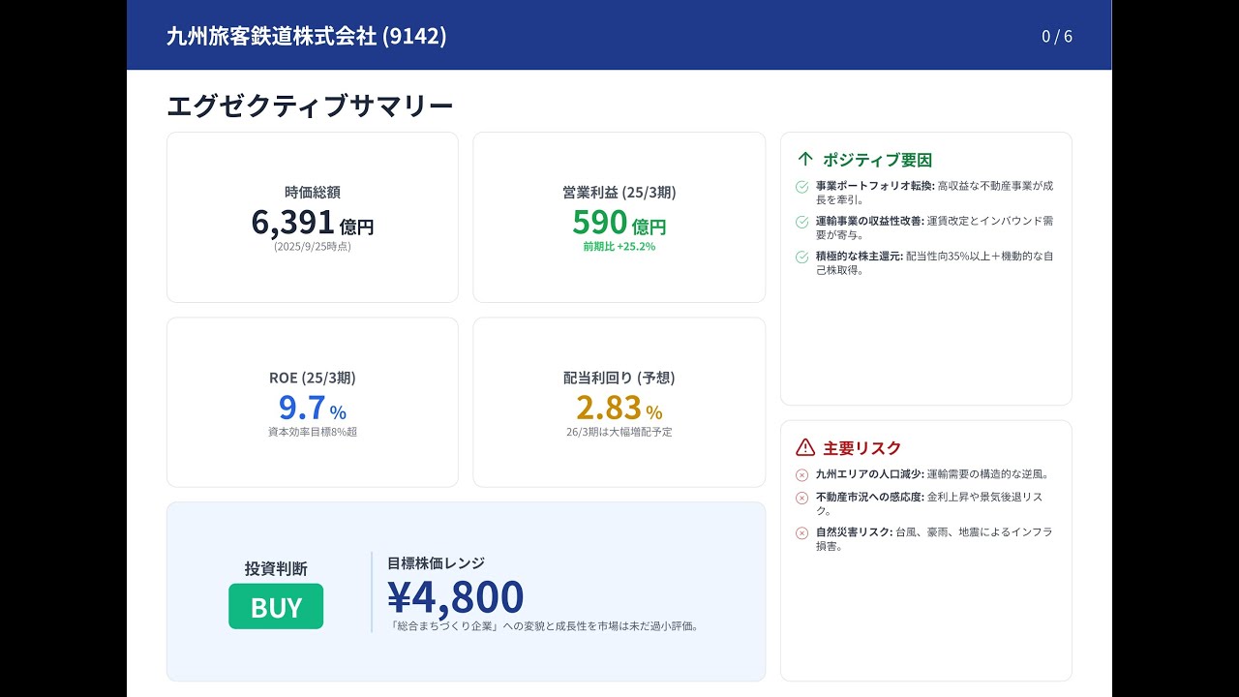
Task: Click the 「総合まちづくり企業」 undervaluation note
Action: [546, 625]
